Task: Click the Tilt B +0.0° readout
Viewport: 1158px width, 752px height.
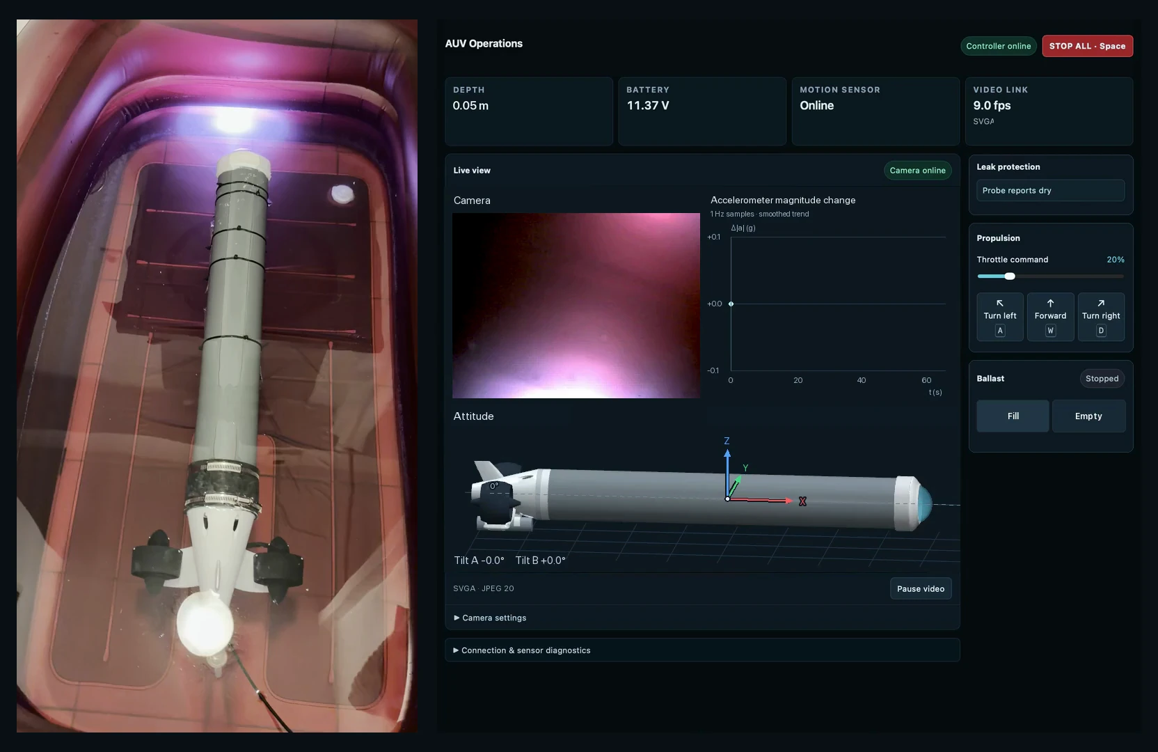Action: pos(540,561)
